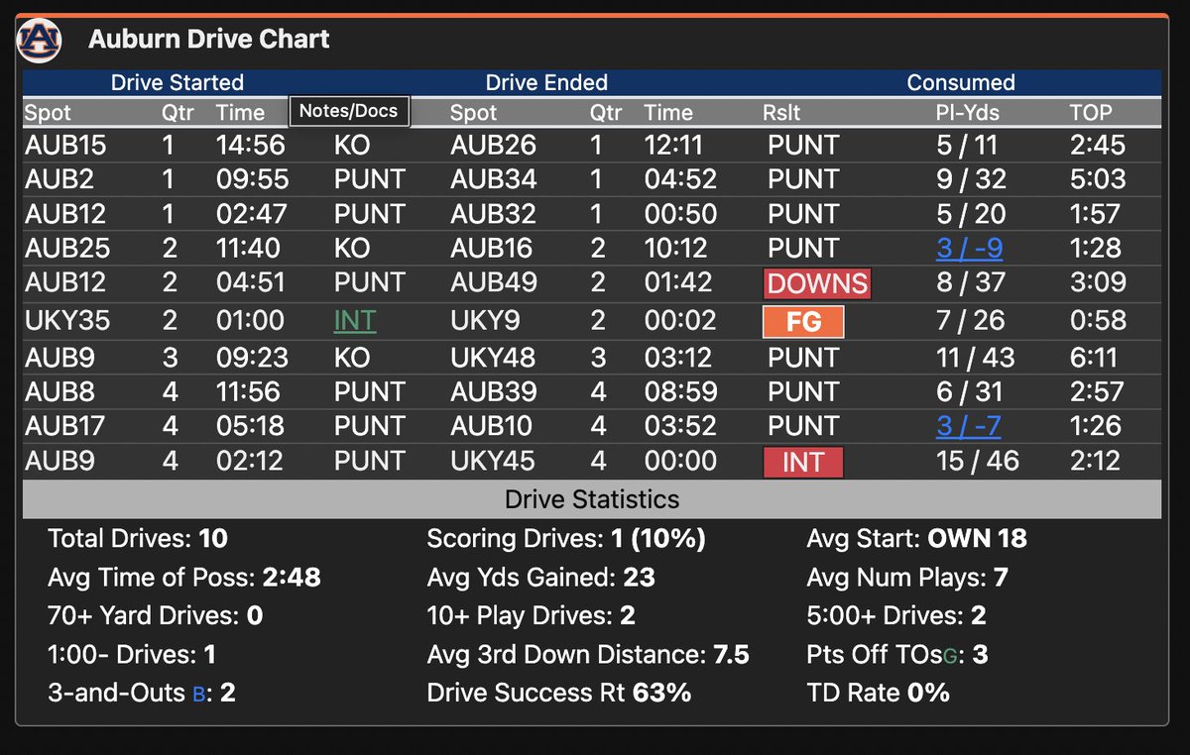The width and height of the screenshot is (1190, 755).
Task: Select the UKY35 starting spot cell
Action: coord(68,321)
